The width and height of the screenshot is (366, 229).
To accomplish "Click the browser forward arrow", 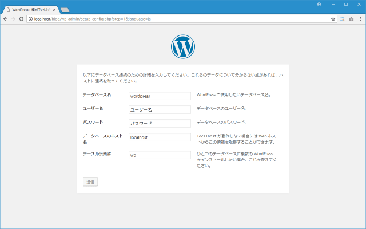I will pos(14,19).
